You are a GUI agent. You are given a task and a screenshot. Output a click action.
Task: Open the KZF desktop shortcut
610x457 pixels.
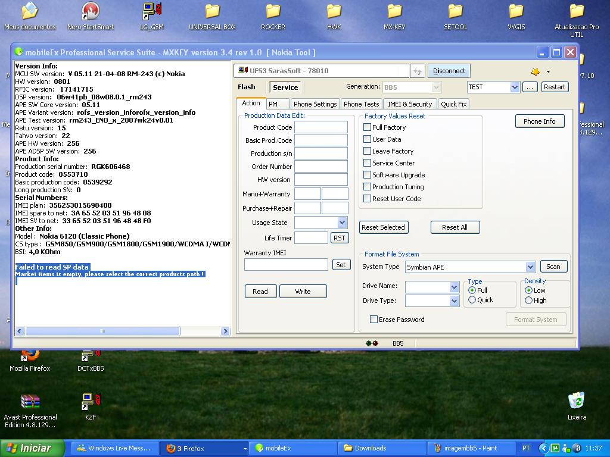pyautogui.click(x=91, y=402)
